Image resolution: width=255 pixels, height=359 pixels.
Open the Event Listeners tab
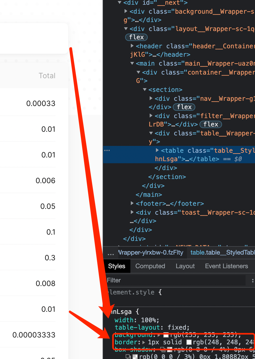pos(226,266)
